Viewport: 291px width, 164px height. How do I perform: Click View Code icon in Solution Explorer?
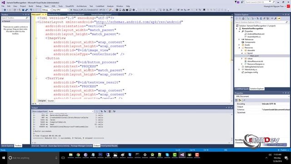click(x=272, y=18)
